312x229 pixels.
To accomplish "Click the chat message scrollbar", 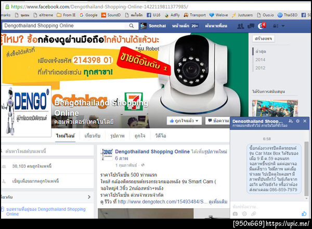I will 307,169.
